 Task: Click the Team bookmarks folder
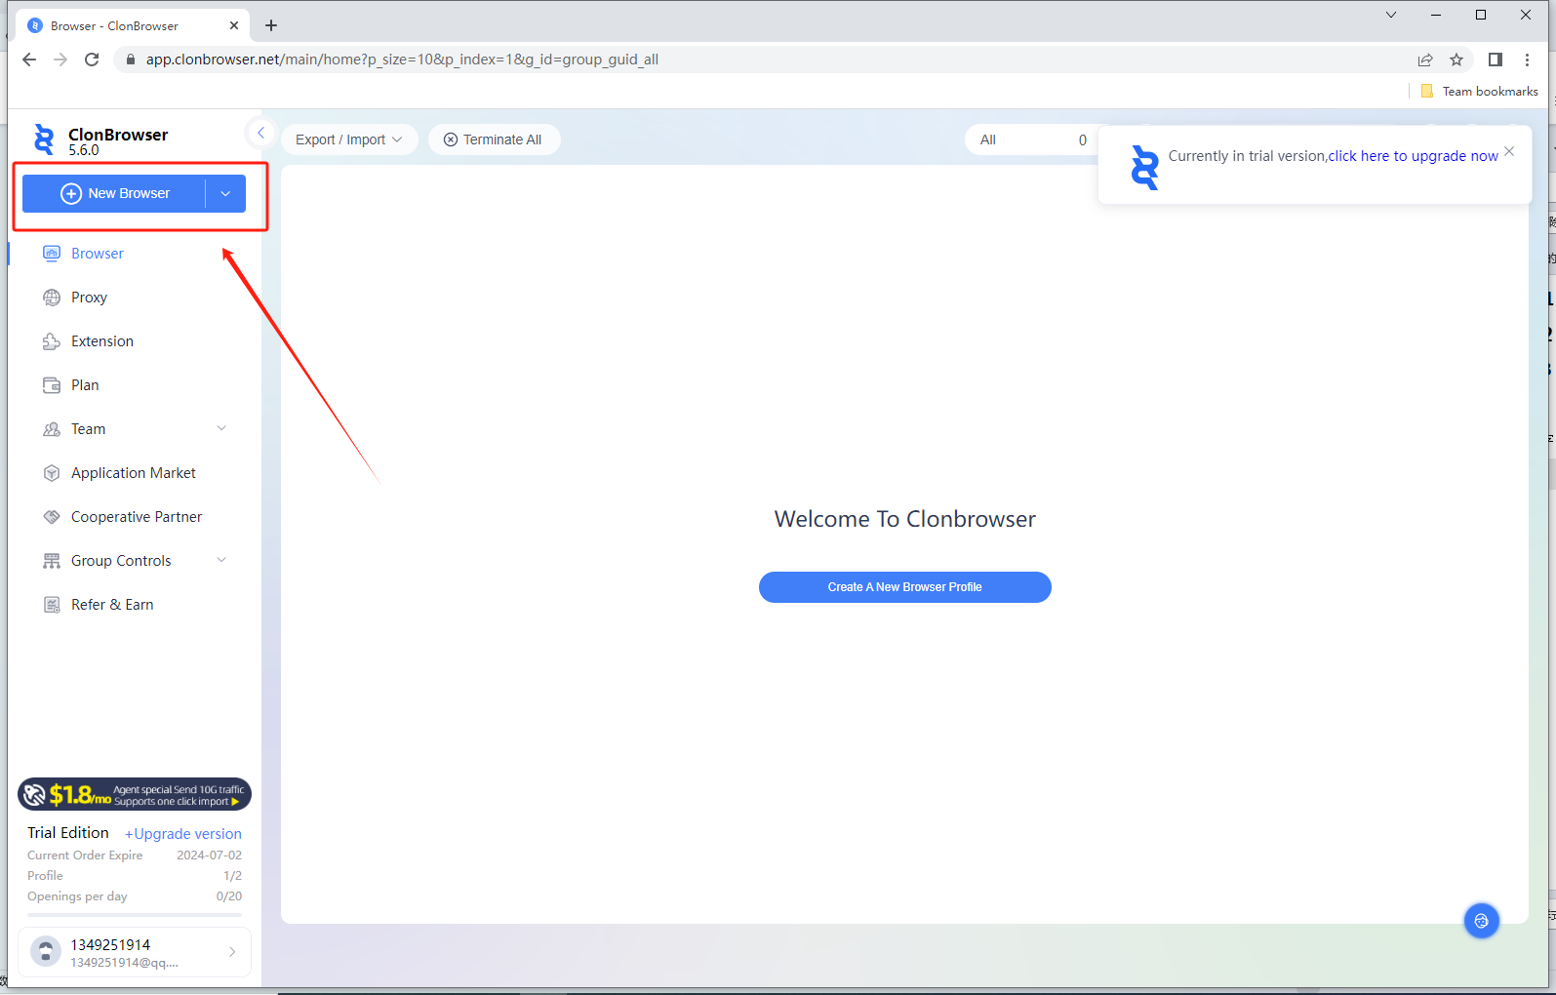1480,91
